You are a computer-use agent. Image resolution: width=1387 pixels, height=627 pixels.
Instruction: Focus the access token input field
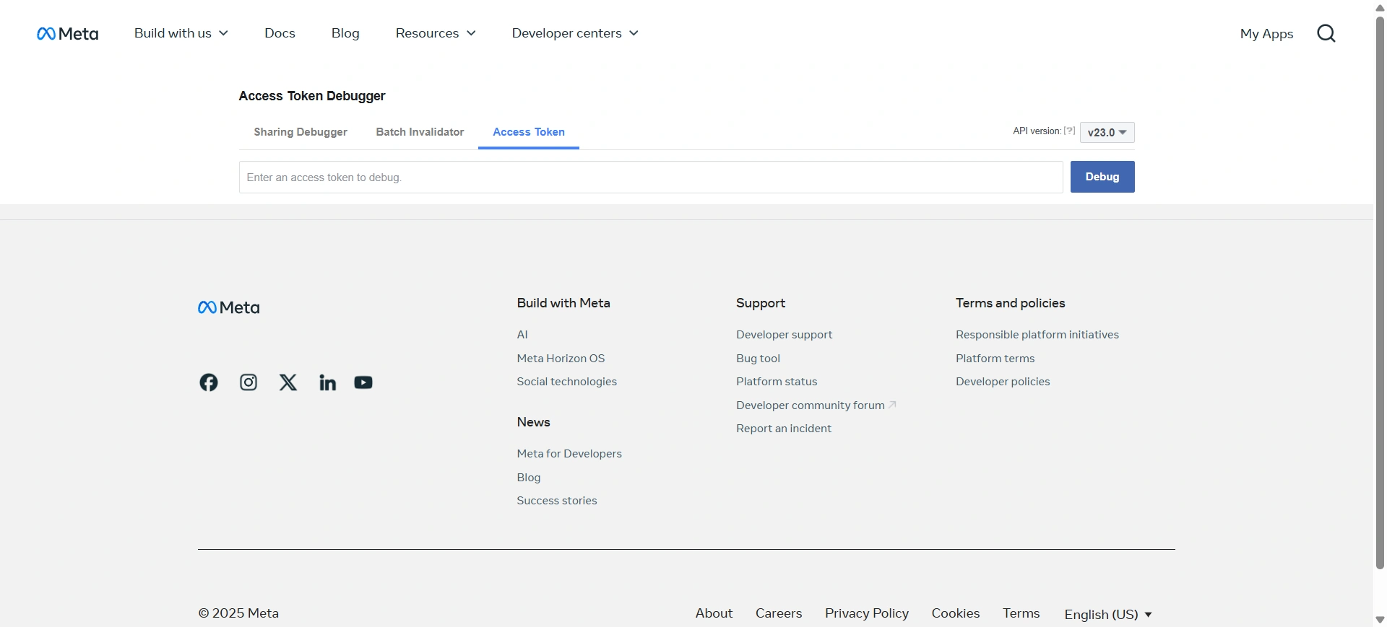tap(651, 177)
